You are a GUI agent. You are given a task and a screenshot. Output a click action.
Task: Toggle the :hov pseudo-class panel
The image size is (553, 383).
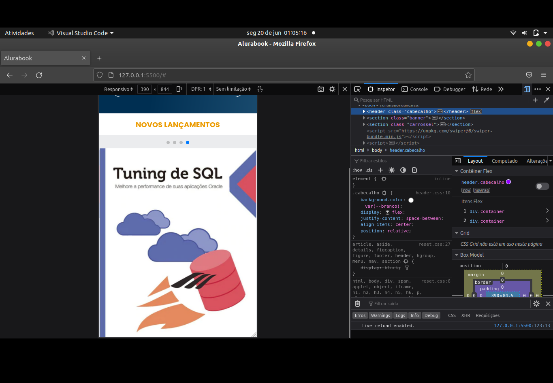(357, 170)
